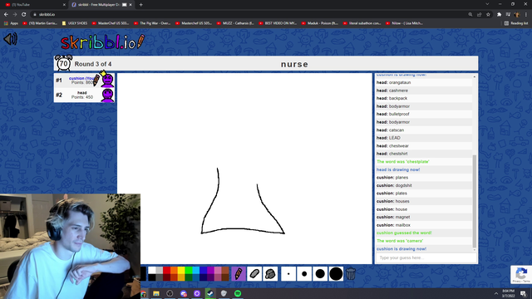Image resolution: width=532 pixels, height=299 pixels.
Task: Open the Chrome profile avatar
Action: (517, 15)
